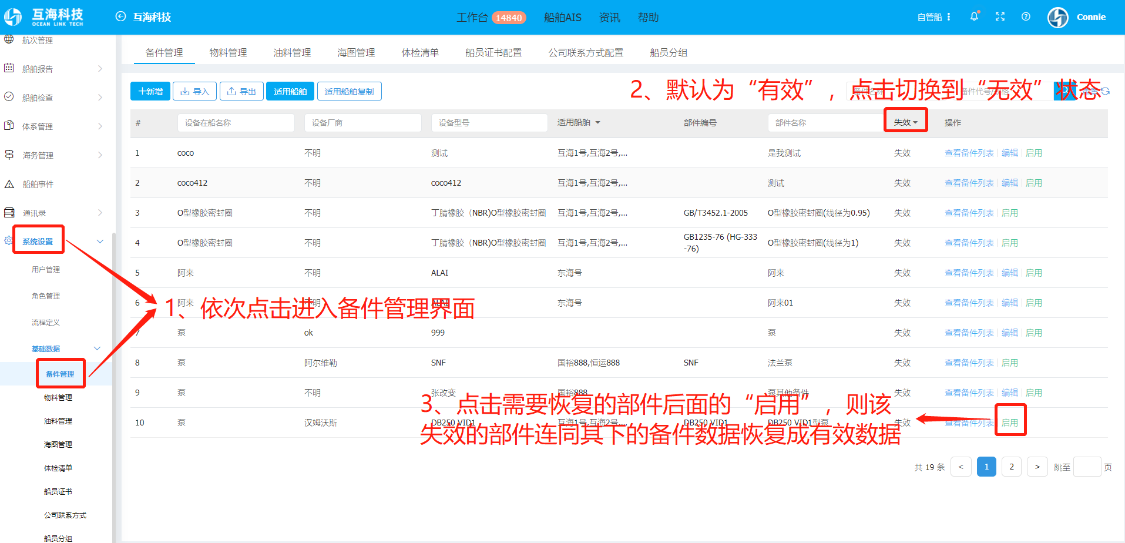Open 角色管理 in the sidebar
This screenshot has height=543, width=1125.
46,296
